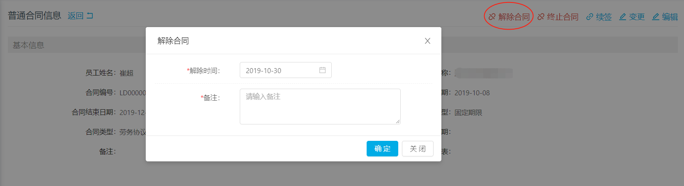Close the 解除合同 dialog with the X
The image size is (684, 186).
427,41
